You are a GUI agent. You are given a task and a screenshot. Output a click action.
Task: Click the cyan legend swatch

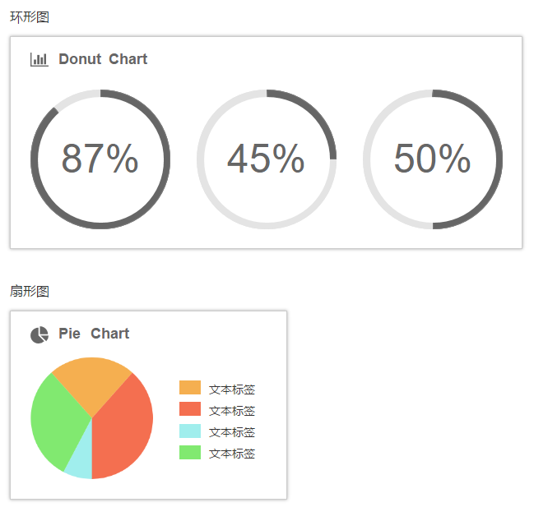point(190,431)
